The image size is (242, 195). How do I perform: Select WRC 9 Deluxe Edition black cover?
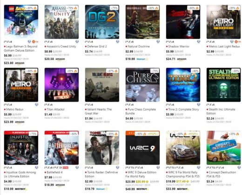142,148
